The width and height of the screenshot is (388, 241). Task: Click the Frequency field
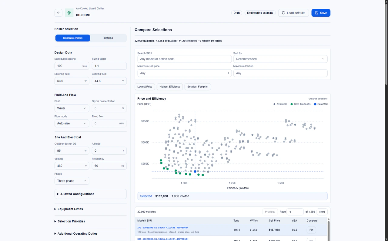(x=109, y=166)
